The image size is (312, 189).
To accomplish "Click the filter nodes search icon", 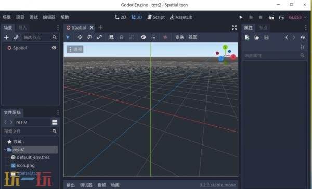I will click(54, 37).
